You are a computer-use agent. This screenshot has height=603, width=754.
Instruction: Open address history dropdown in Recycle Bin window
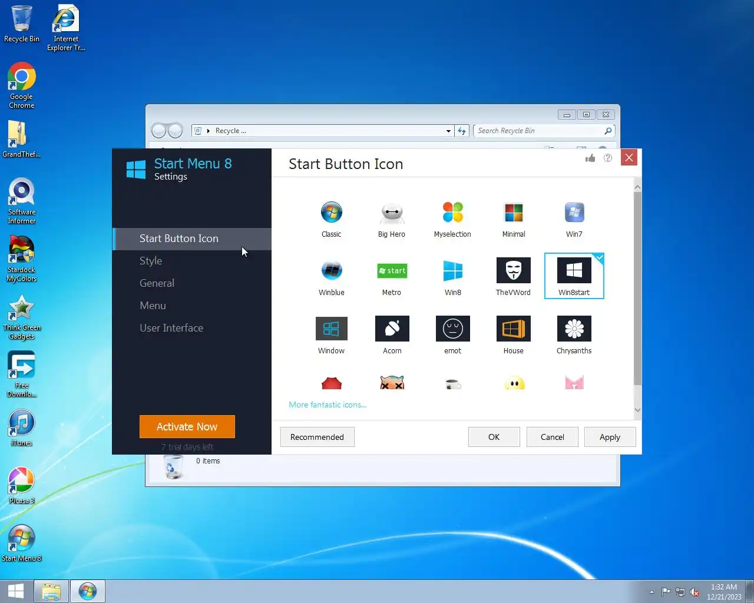(448, 131)
